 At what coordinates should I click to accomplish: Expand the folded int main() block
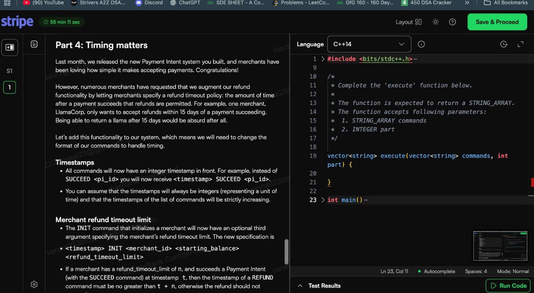322,200
